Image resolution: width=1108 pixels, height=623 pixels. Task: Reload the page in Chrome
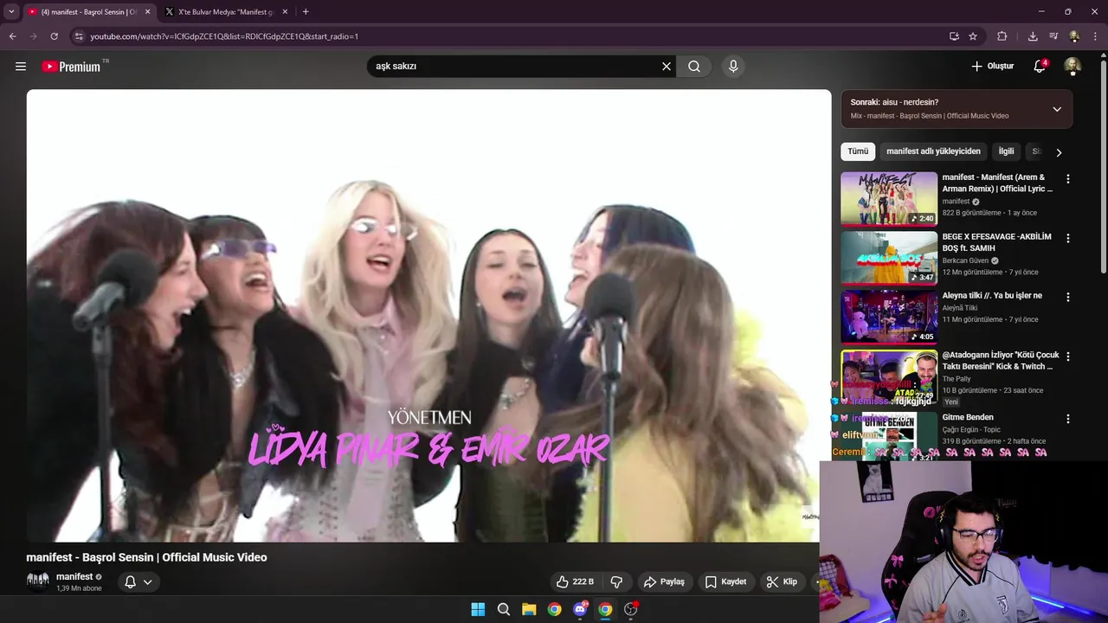pos(54,36)
